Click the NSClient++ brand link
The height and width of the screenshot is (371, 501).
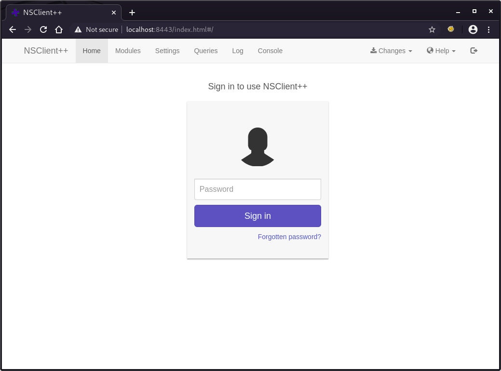[x=46, y=51]
